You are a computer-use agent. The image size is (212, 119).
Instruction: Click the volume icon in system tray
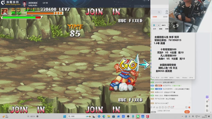pyautogui.click(x=199, y=116)
